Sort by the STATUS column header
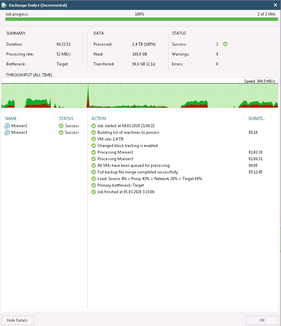Image resolution: width=281 pixels, height=326 pixels. 66,119
